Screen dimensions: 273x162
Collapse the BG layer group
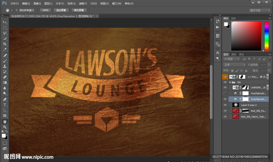230,82
